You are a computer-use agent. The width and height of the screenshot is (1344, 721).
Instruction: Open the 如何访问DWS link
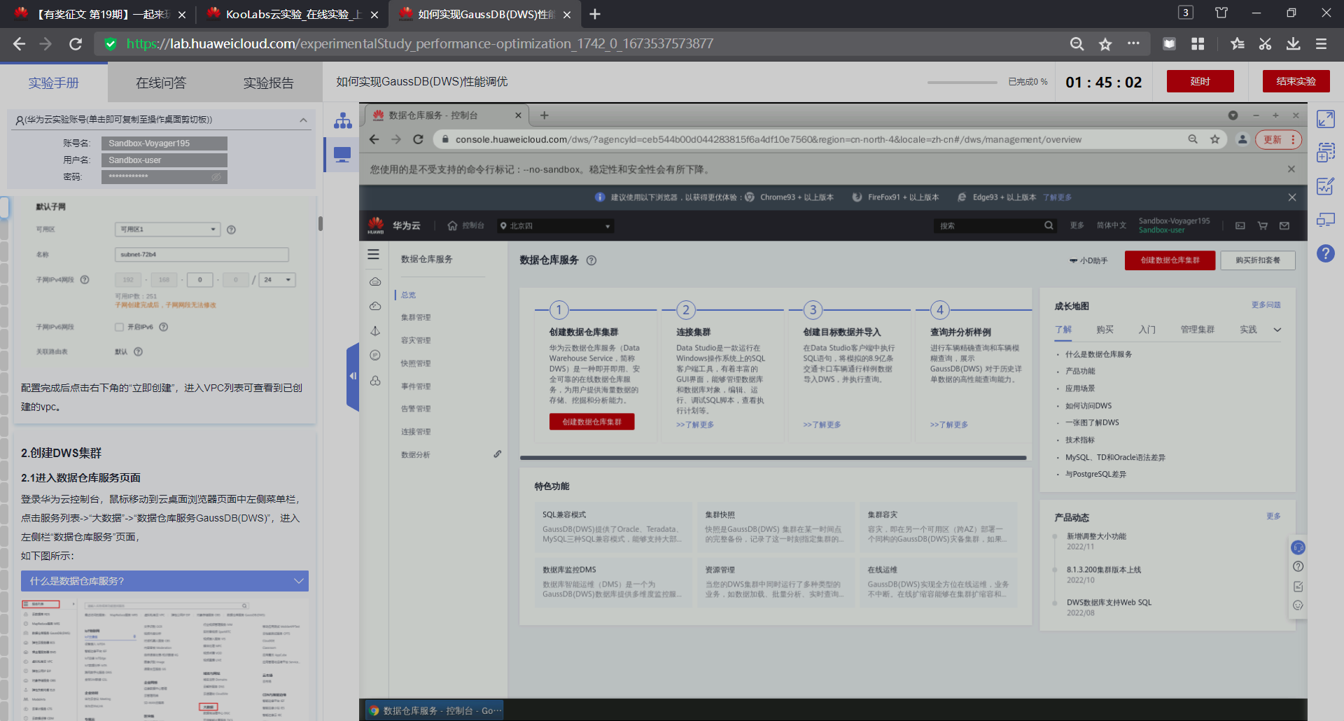pyautogui.click(x=1088, y=406)
